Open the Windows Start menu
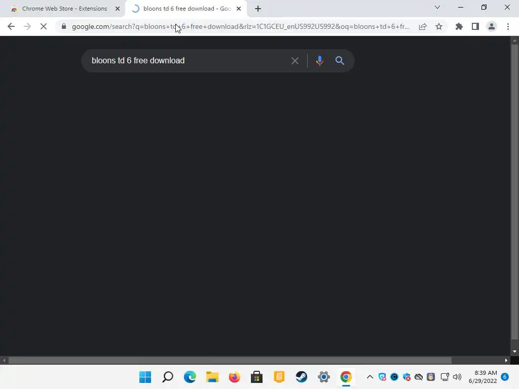This screenshot has width=519, height=389. [x=145, y=377]
